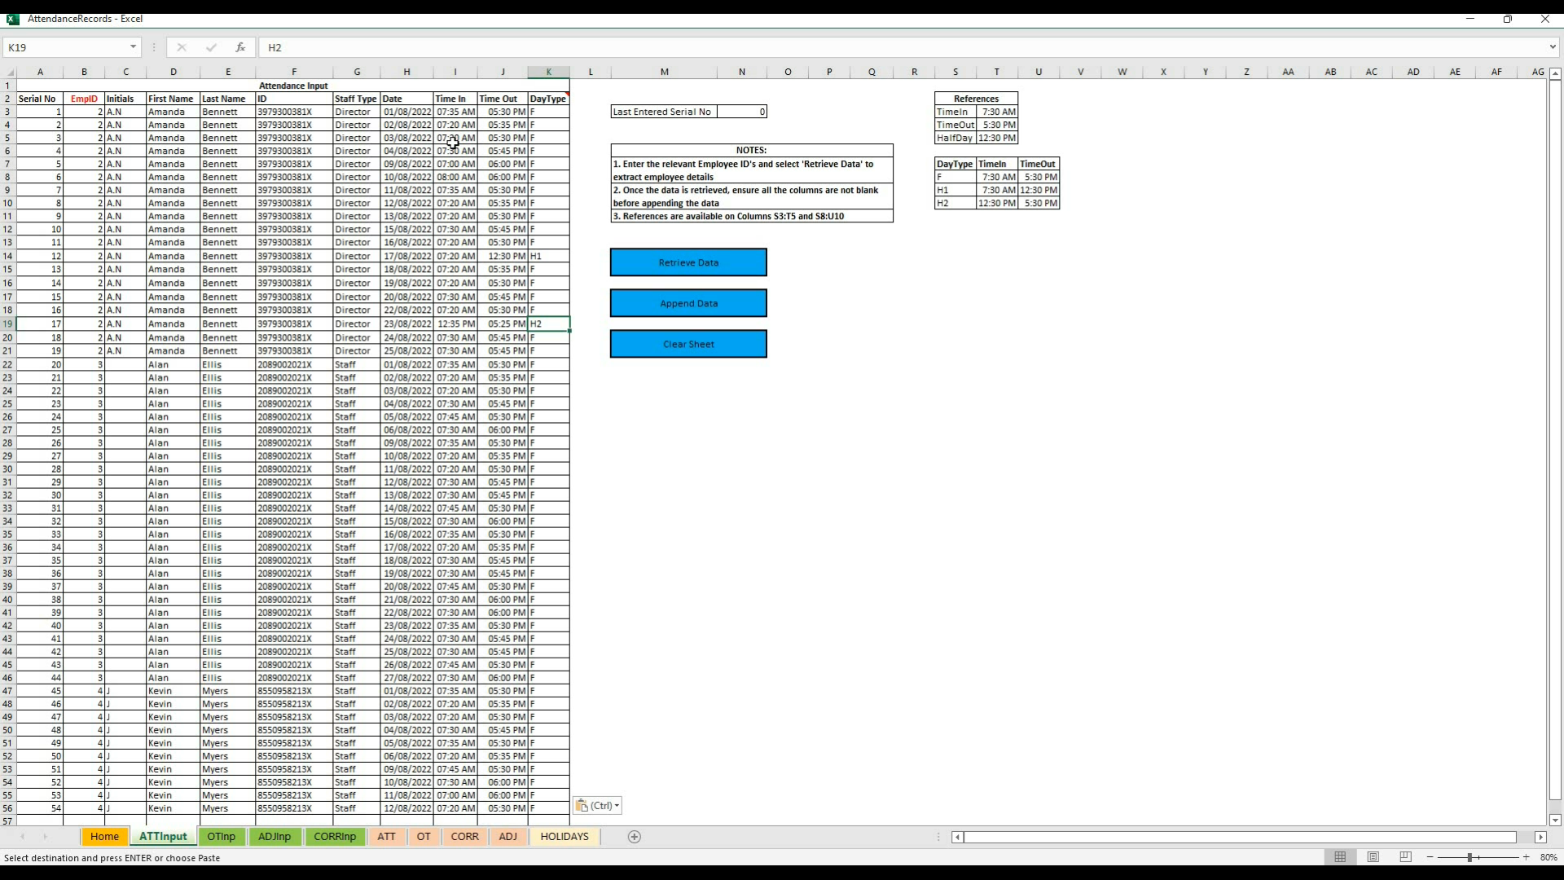
Task: Click the zoom out minus icon
Action: (1430, 857)
